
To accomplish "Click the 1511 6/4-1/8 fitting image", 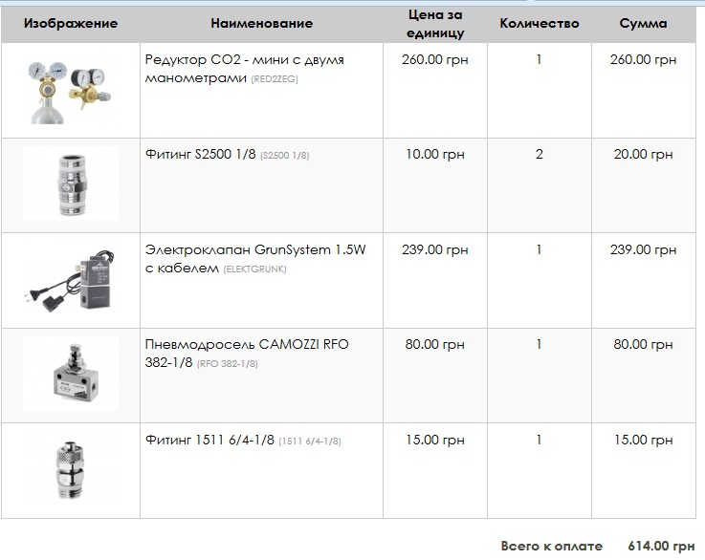I will point(70,469).
